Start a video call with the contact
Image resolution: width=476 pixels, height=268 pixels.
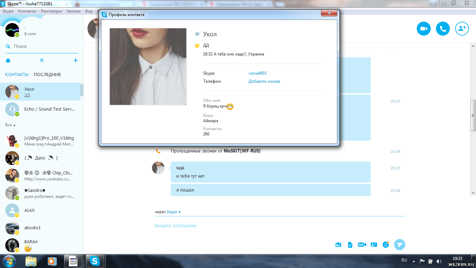pos(424,29)
